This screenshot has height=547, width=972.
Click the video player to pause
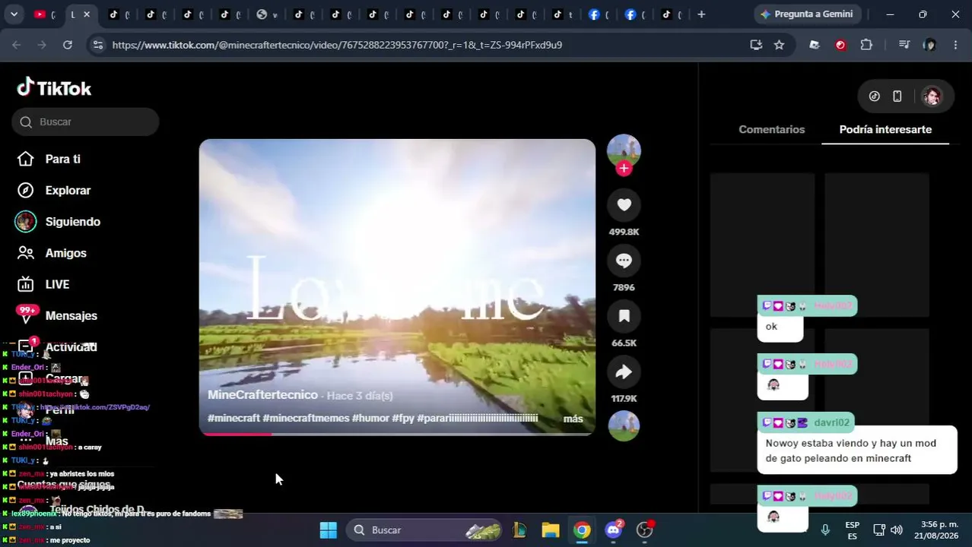point(397,286)
